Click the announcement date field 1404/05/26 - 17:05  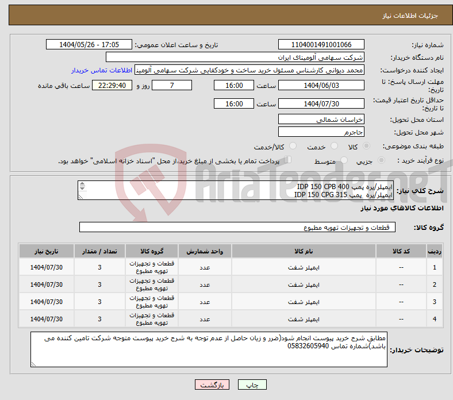(89, 44)
